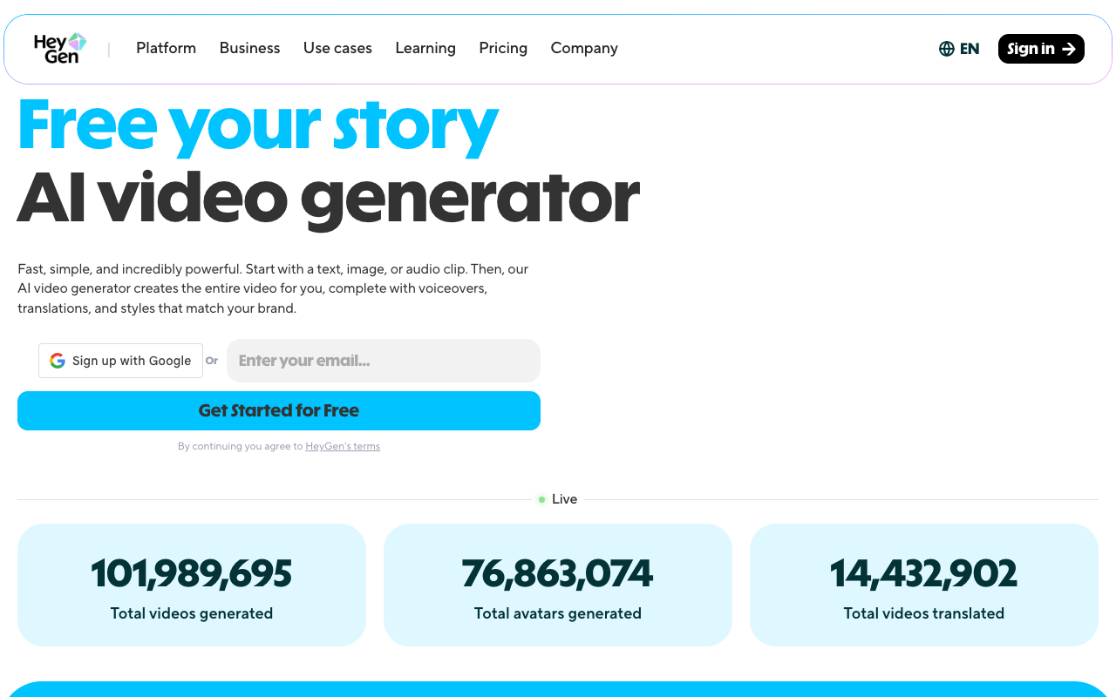Click the Total videos generated card
1116x697 pixels.
point(192,585)
